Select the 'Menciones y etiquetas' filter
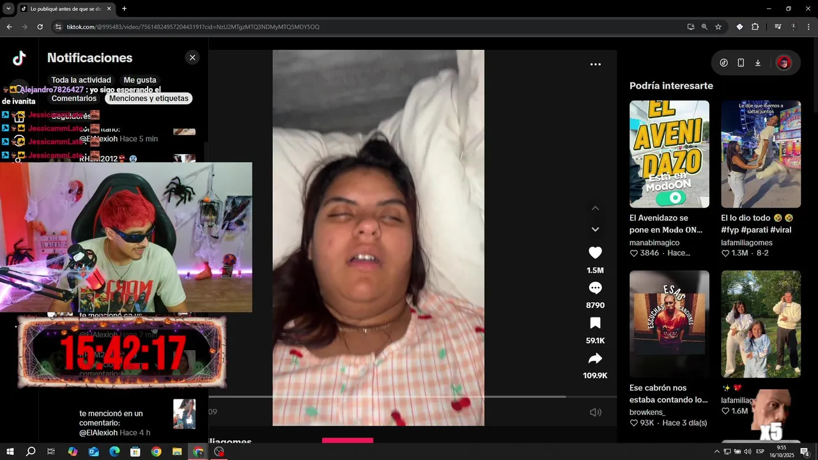The image size is (818, 460). (x=149, y=98)
